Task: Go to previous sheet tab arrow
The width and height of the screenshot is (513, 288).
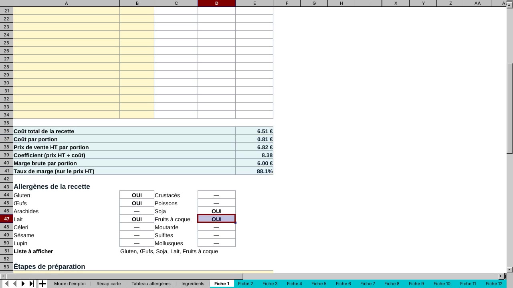Action: click(15, 284)
